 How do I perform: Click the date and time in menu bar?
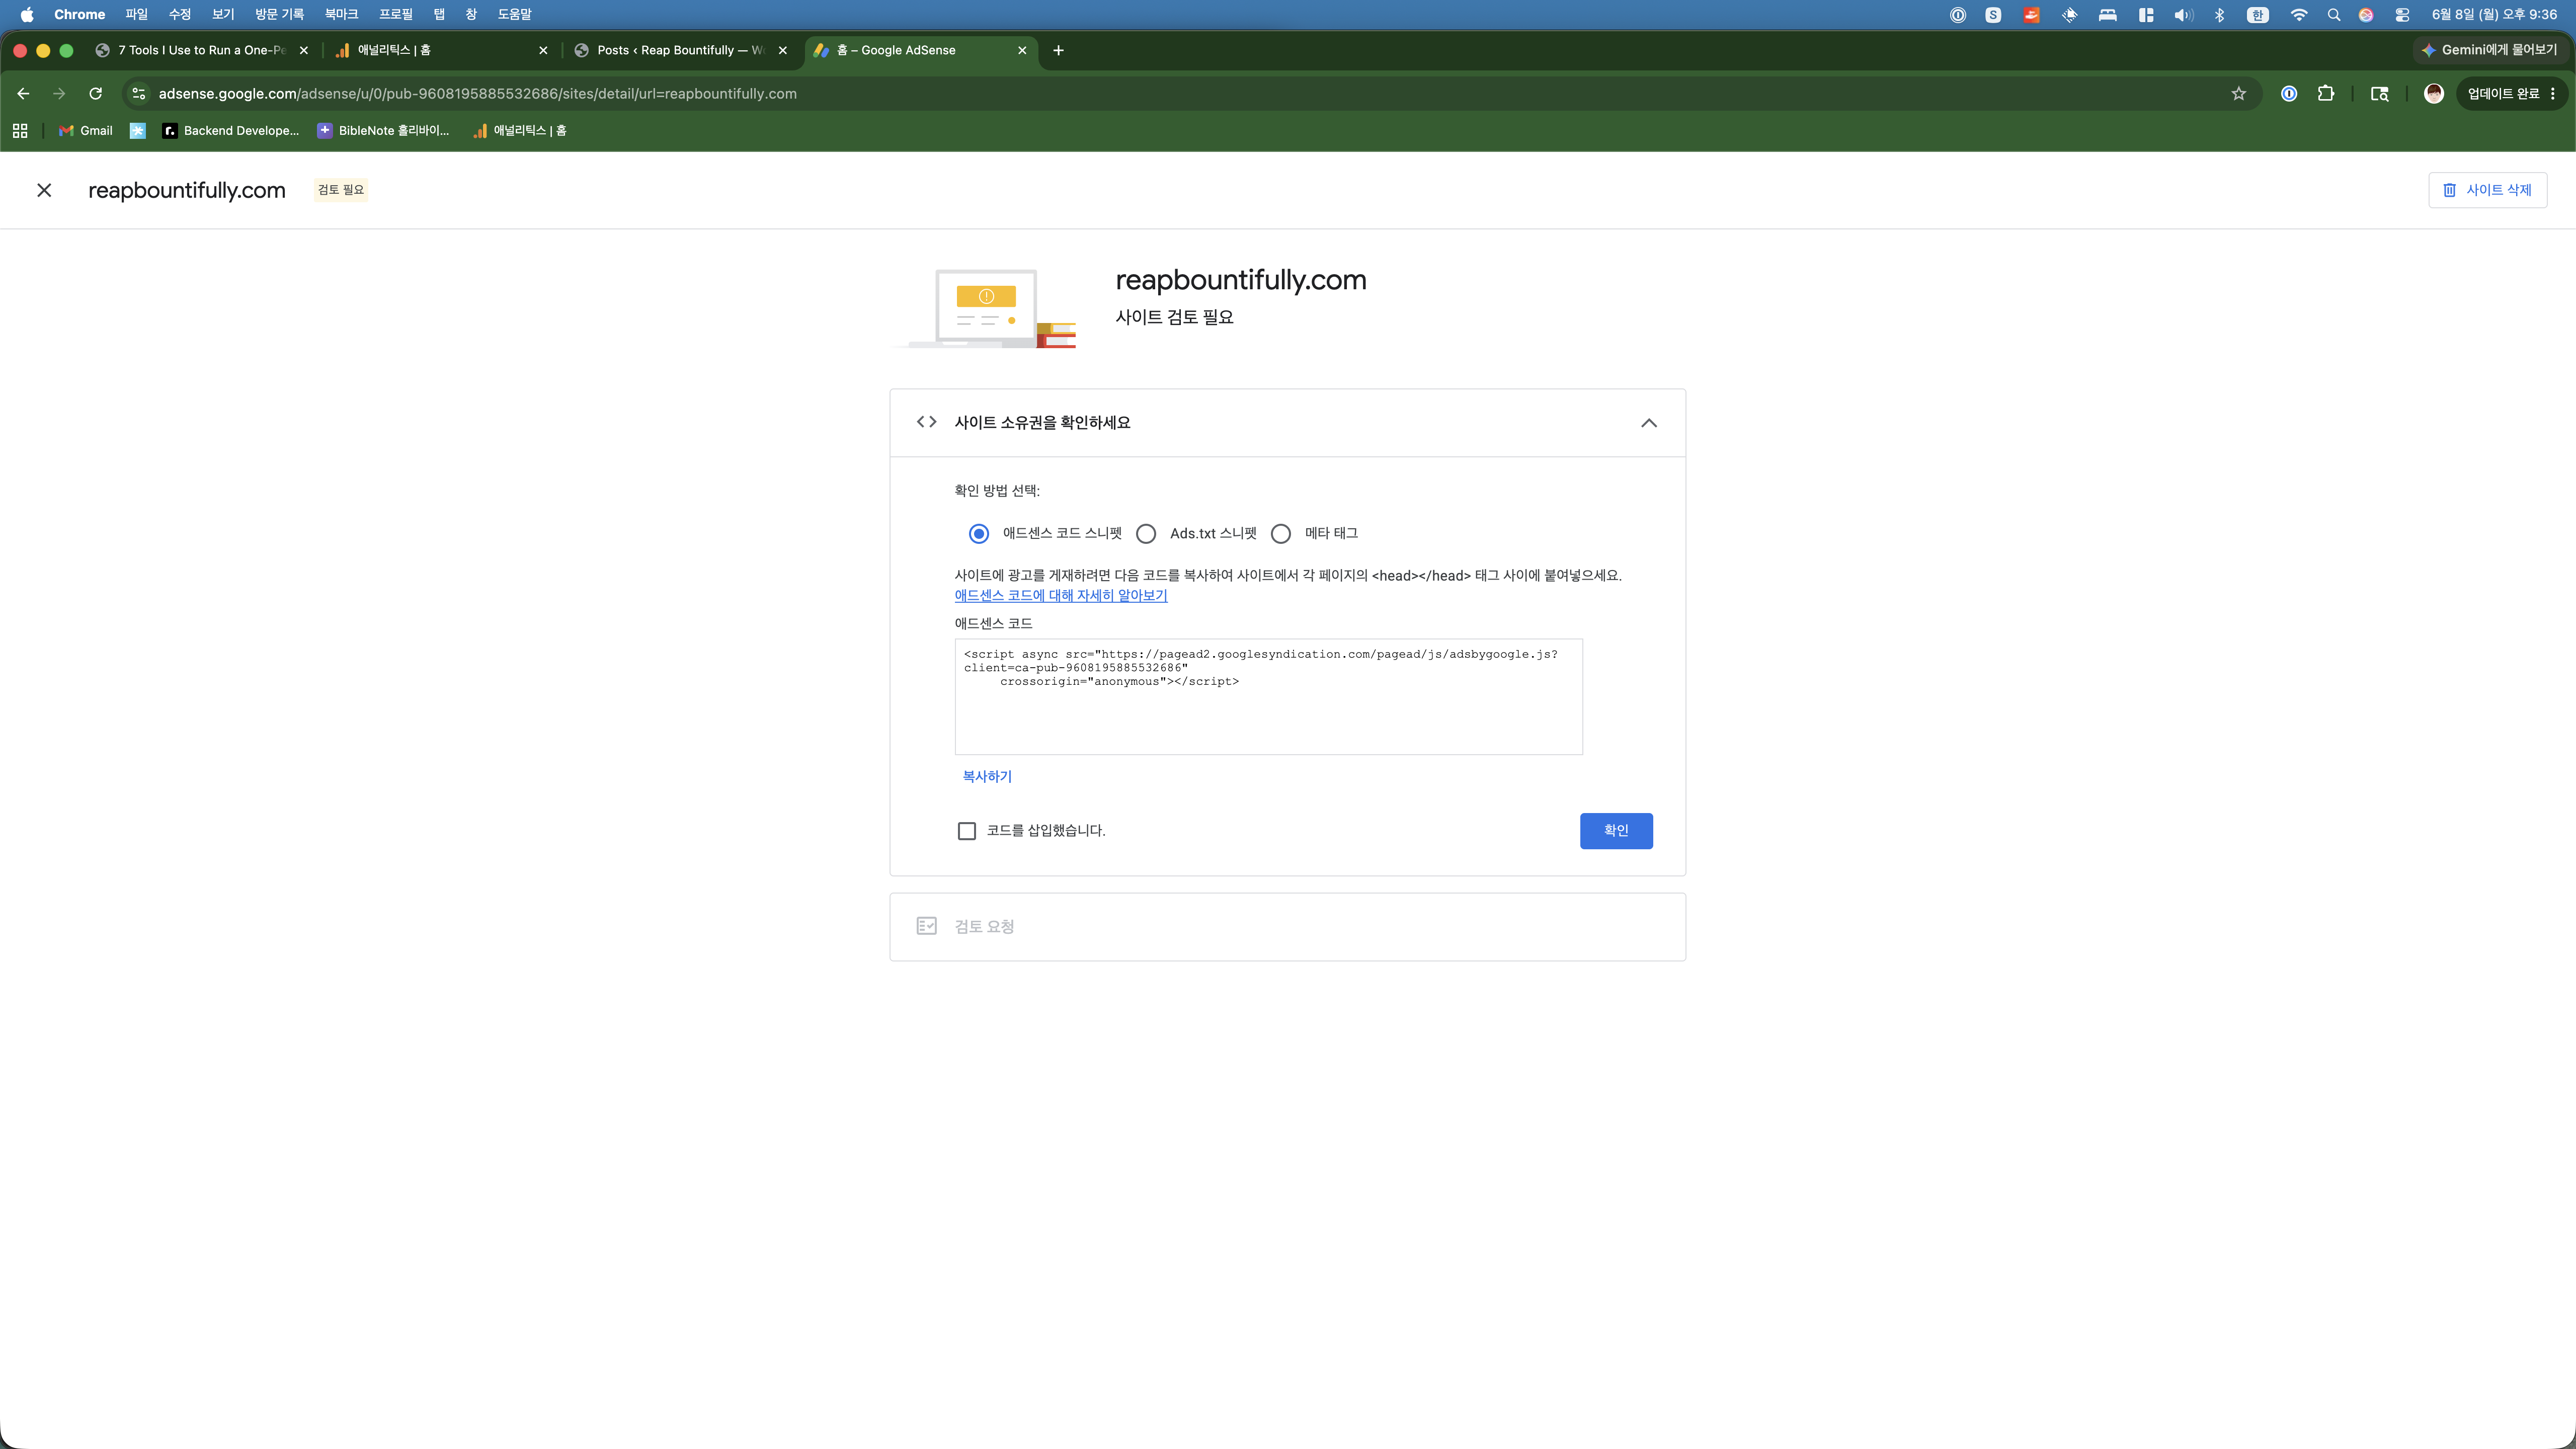pyautogui.click(x=2494, y=14)
